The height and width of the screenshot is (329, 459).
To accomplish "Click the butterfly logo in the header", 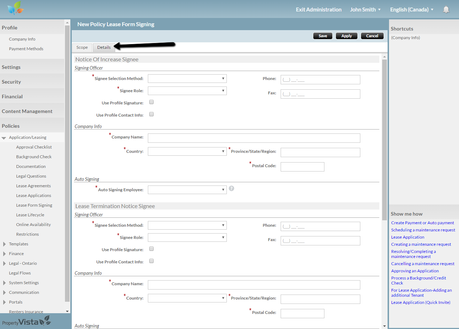I will click(x=15, y=9).
